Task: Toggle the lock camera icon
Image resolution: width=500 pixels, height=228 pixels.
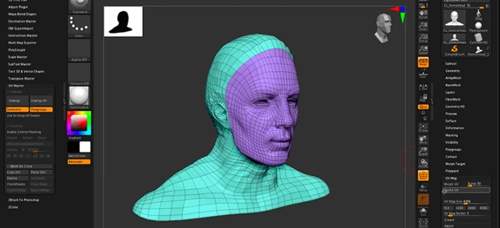Action: tap(423, 97)
